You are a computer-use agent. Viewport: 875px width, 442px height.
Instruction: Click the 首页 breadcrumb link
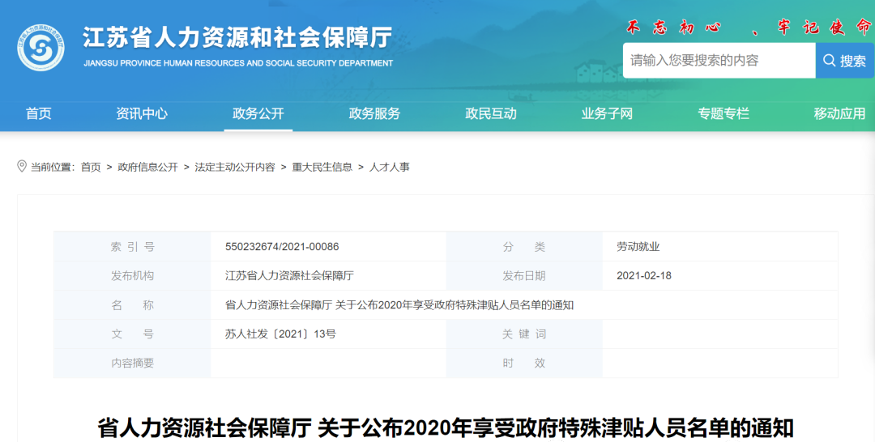coord(91,167)
